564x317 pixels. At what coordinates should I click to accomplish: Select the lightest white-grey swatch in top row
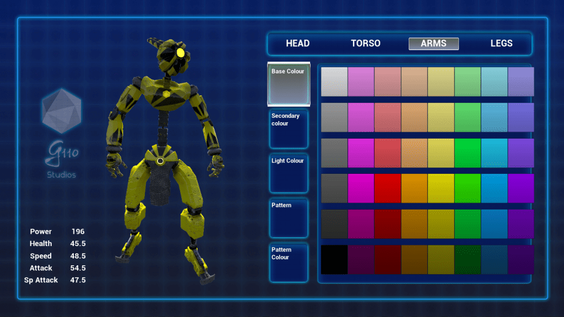334,82
